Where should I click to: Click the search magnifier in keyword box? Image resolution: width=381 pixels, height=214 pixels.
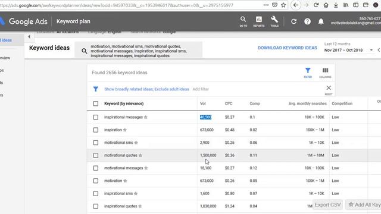pos(85,51)
